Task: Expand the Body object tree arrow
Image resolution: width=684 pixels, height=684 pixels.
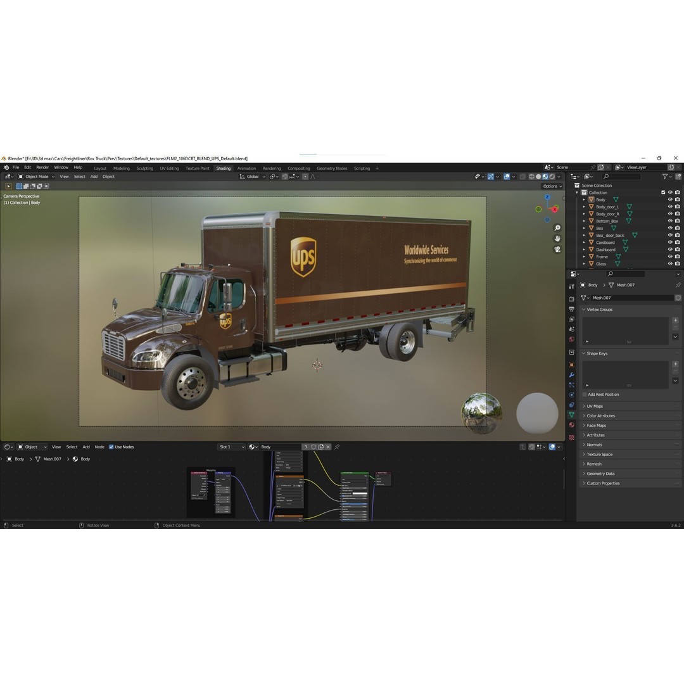Action: click(x=584, y=199)
